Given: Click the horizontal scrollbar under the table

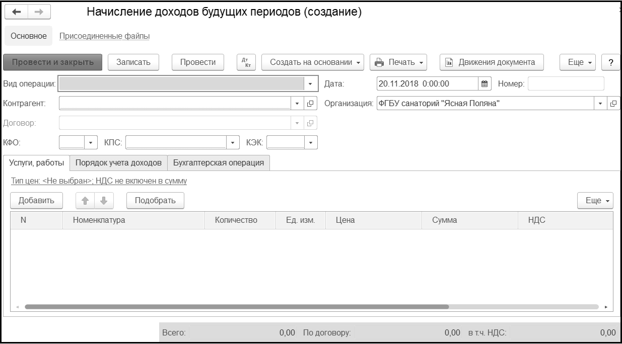Looking at the screenshot, I should 237,306.
